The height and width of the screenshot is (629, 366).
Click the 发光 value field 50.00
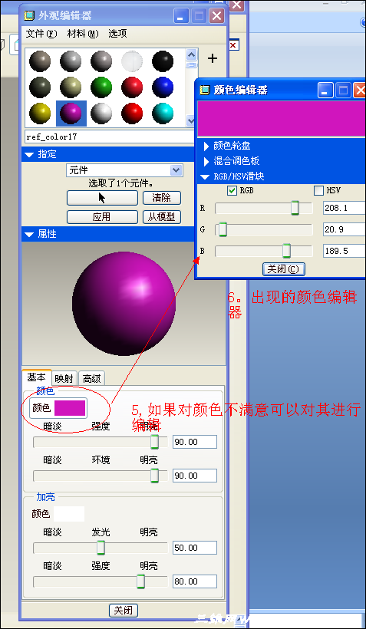pyautogui.click(x=195, y=548)
